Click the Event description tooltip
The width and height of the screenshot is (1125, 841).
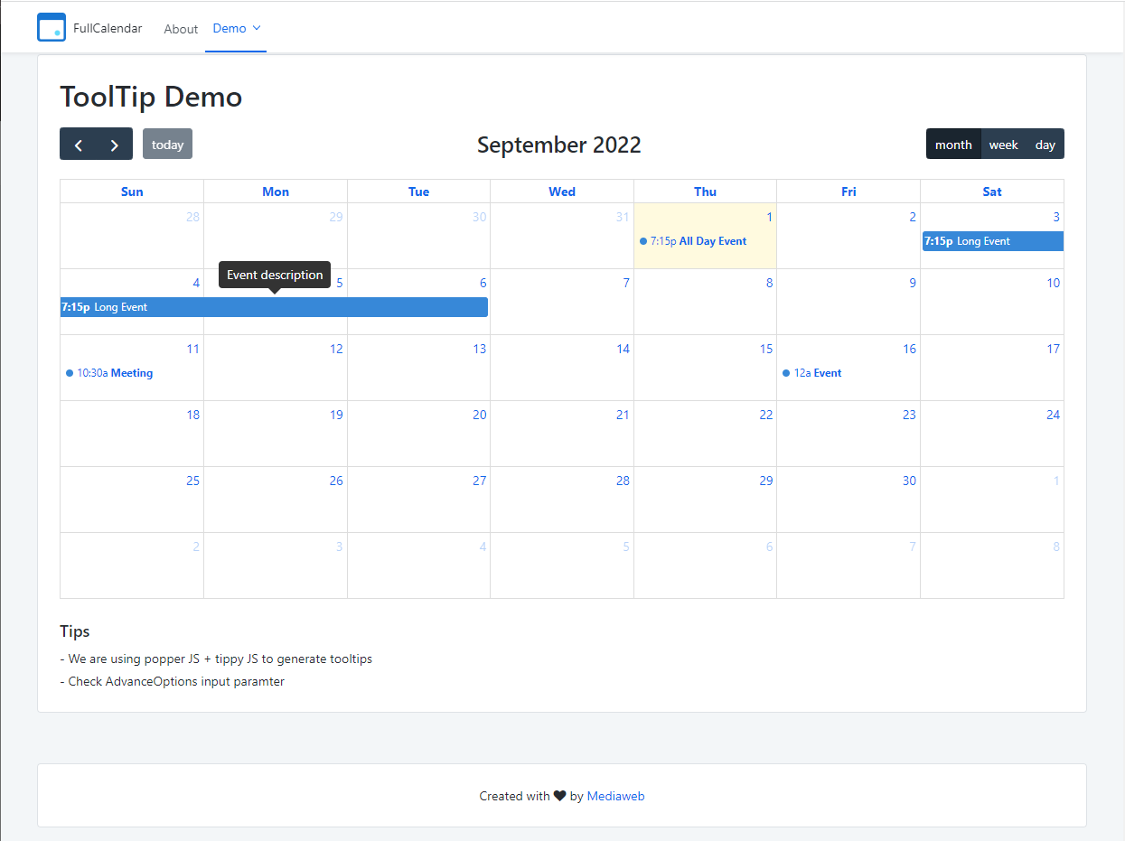coord(275,275)
